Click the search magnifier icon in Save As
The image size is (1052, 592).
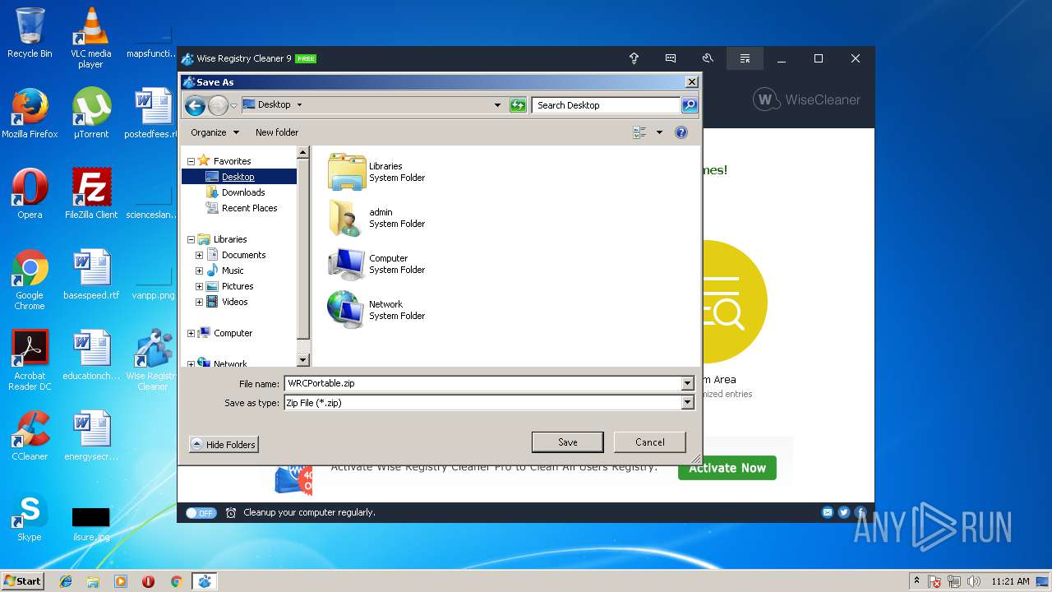click(689, 105)
